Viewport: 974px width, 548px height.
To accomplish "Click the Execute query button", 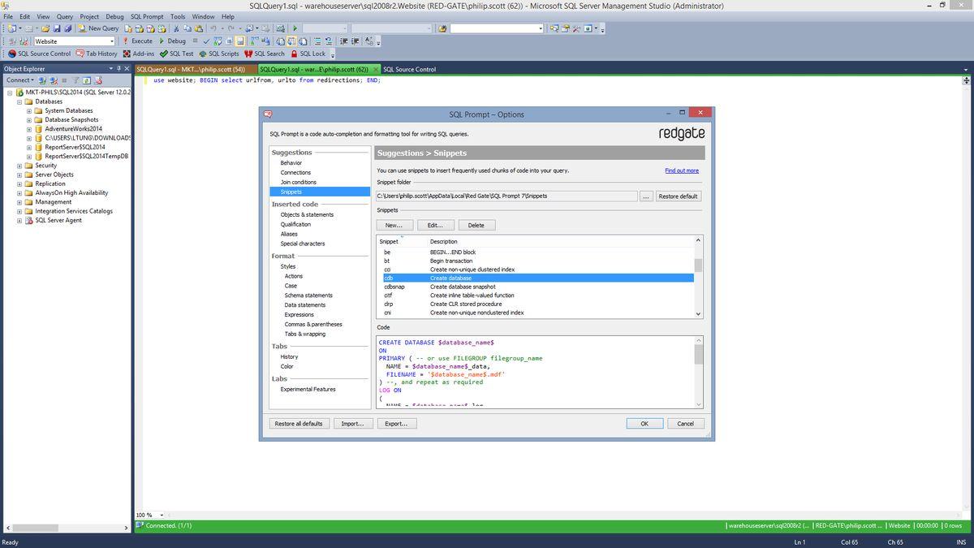I will pos(137,41).
